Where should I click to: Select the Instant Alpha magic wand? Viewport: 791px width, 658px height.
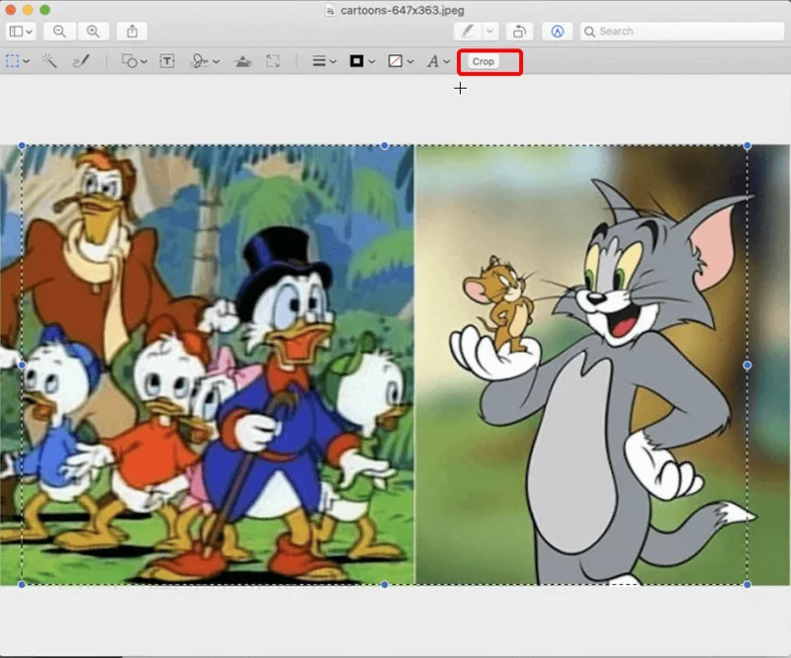(x=49, y=61)
